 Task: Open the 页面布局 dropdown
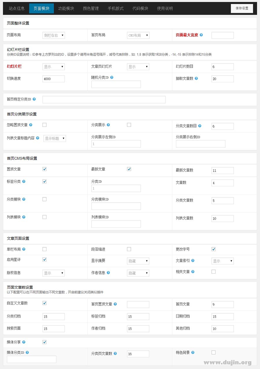(54, 35)
